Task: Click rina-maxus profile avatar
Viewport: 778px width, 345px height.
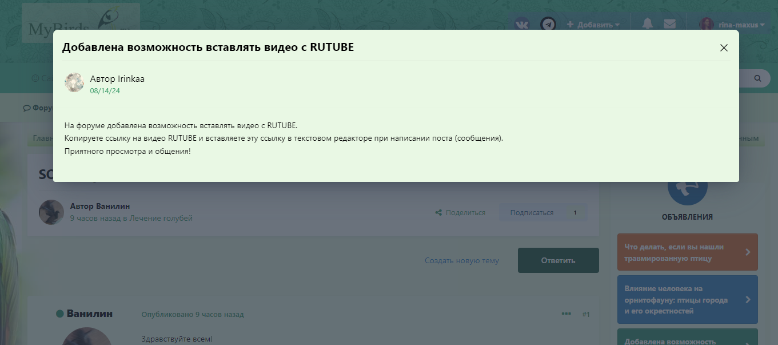Action: point(707,24)
